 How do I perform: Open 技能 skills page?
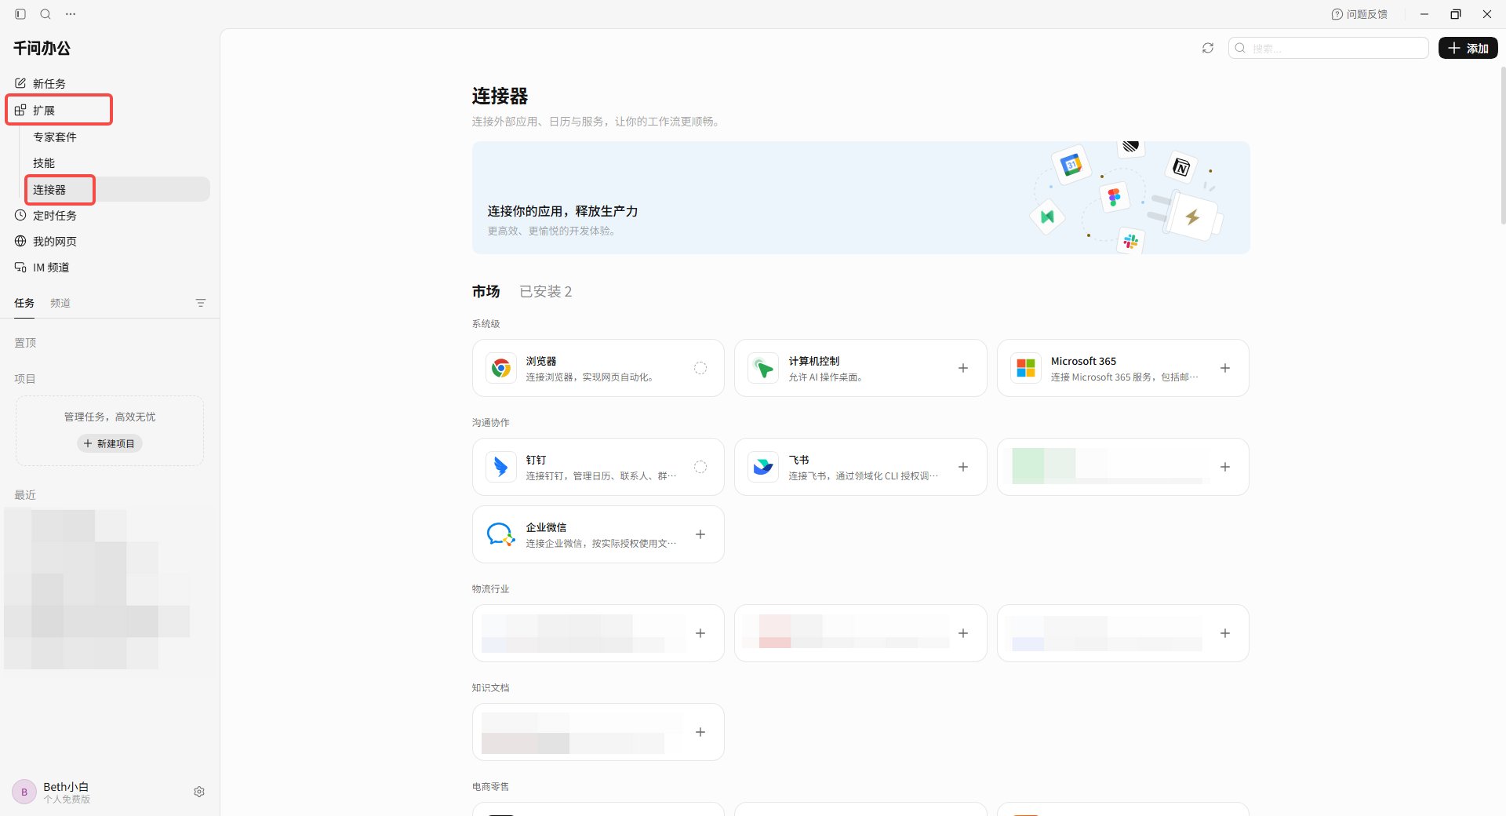pos(44,162)
